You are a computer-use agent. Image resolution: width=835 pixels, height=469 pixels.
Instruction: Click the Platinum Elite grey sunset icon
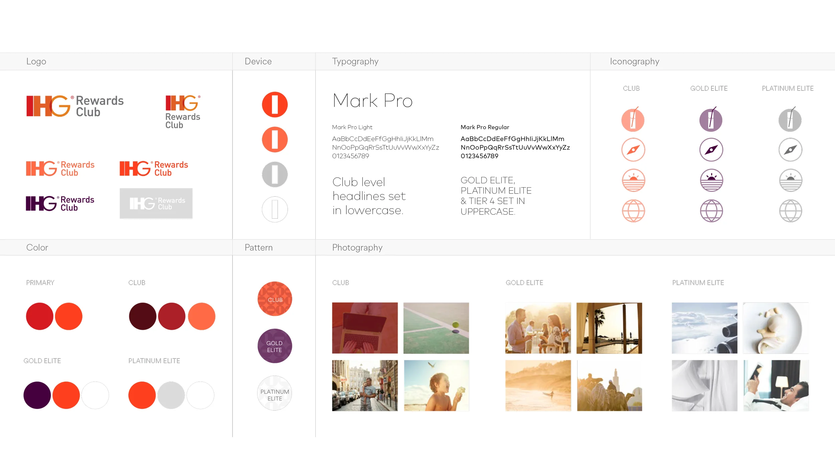(x=791, y=180)
